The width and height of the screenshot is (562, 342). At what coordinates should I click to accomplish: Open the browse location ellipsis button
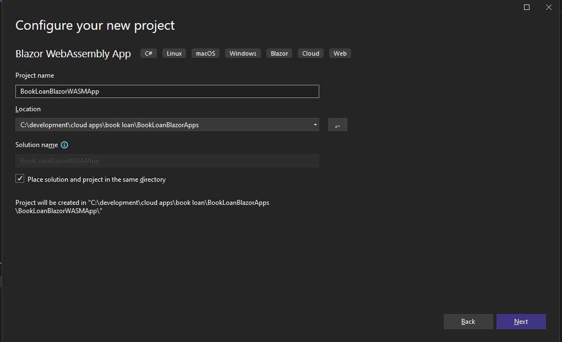coord(337,125)
